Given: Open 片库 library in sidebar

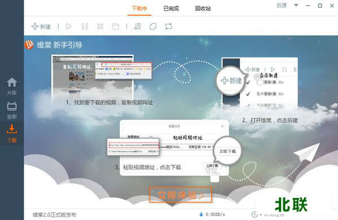Looking at the screenshot, I should pyautogui.click(x=12, y=86).
